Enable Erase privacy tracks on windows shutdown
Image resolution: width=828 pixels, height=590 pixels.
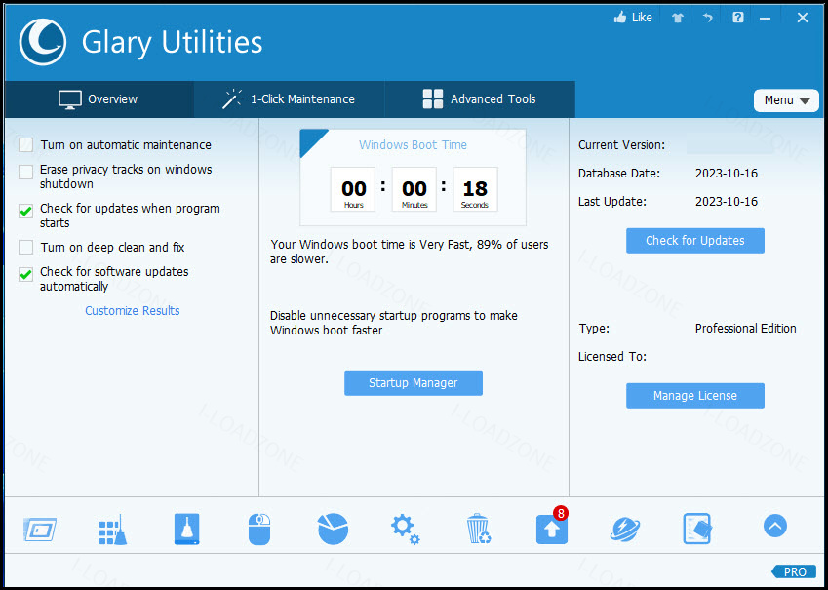pos(26,173)
